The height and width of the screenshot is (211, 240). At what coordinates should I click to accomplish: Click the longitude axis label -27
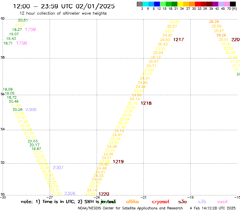(50, 197)
